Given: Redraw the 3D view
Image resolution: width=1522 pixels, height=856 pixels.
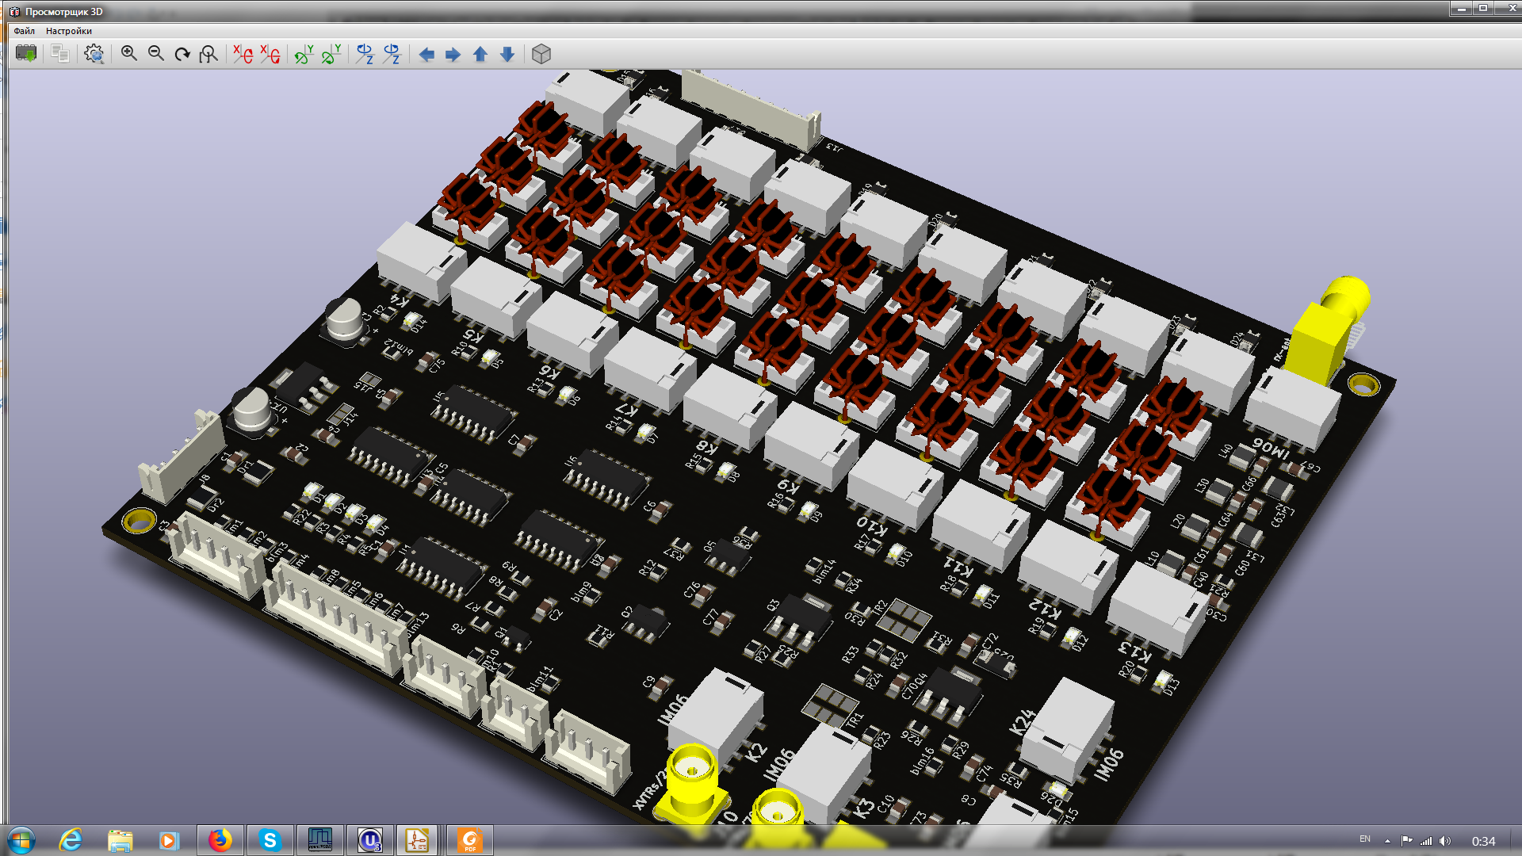Looking at the screenshot, I should [x=182, y=54].
